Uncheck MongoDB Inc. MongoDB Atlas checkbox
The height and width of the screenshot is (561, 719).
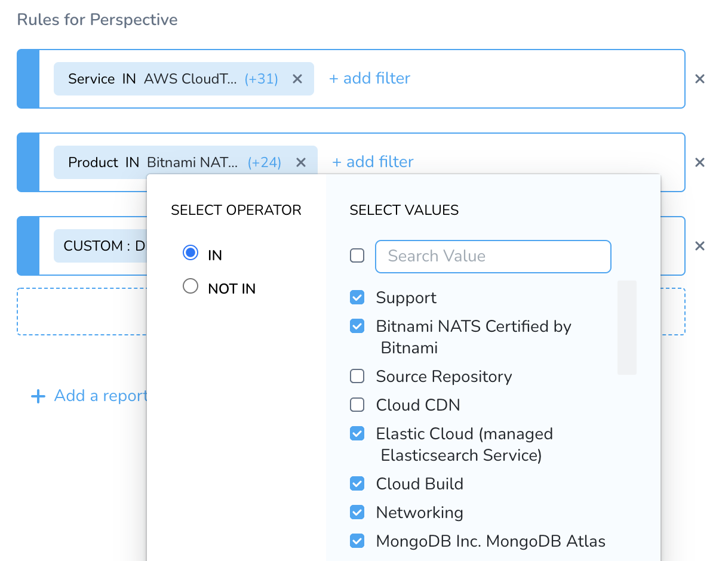[357, 541]
